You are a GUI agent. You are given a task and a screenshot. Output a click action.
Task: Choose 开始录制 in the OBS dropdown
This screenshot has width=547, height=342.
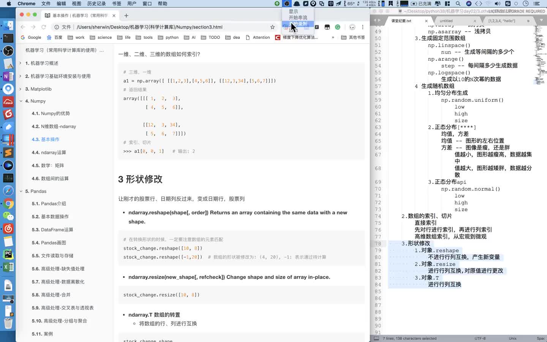pyautogui.click(x=298, y=24)
